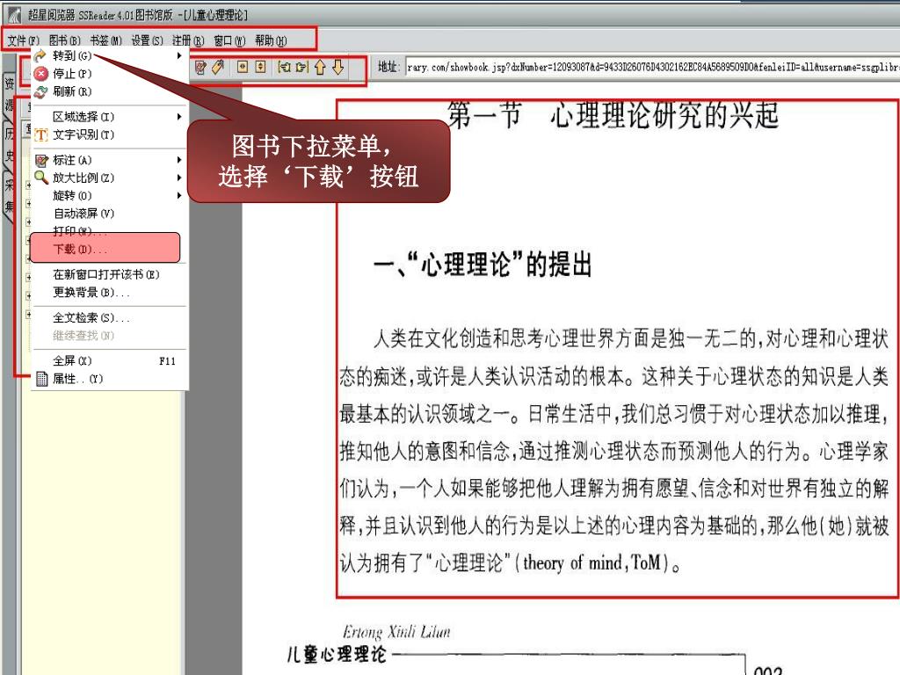Switch to the 资源 side tab
This screenshot has height=675, width=900.
pyautogui.click(x=9, y=95)
